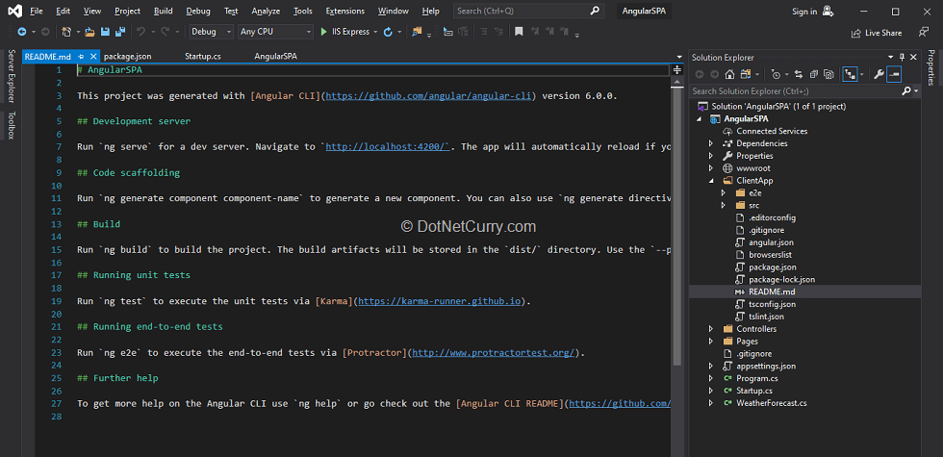This screenshot has width=943, height=457.
Task: Select tsconfig.json in Solution Explorer
Action: [x=772, y=304]
